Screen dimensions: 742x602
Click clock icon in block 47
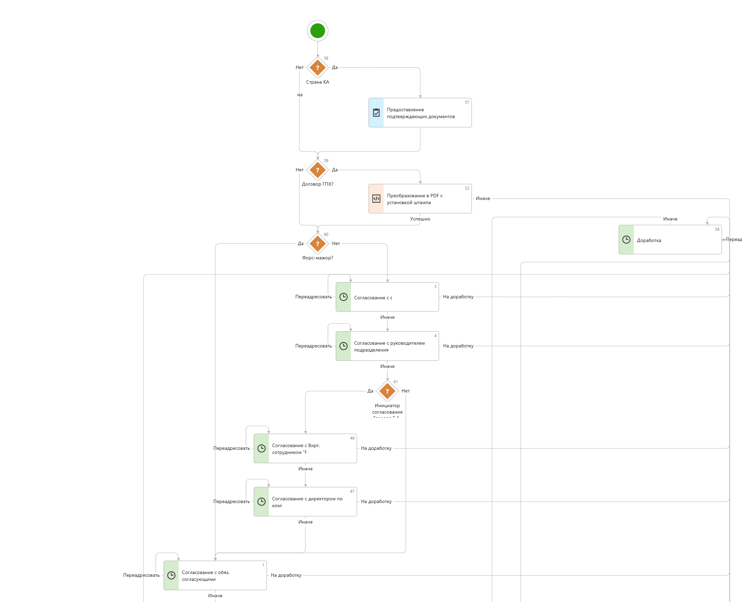[261, 502]
